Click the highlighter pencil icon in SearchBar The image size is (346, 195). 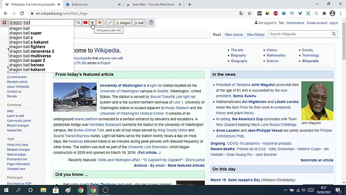110,23
